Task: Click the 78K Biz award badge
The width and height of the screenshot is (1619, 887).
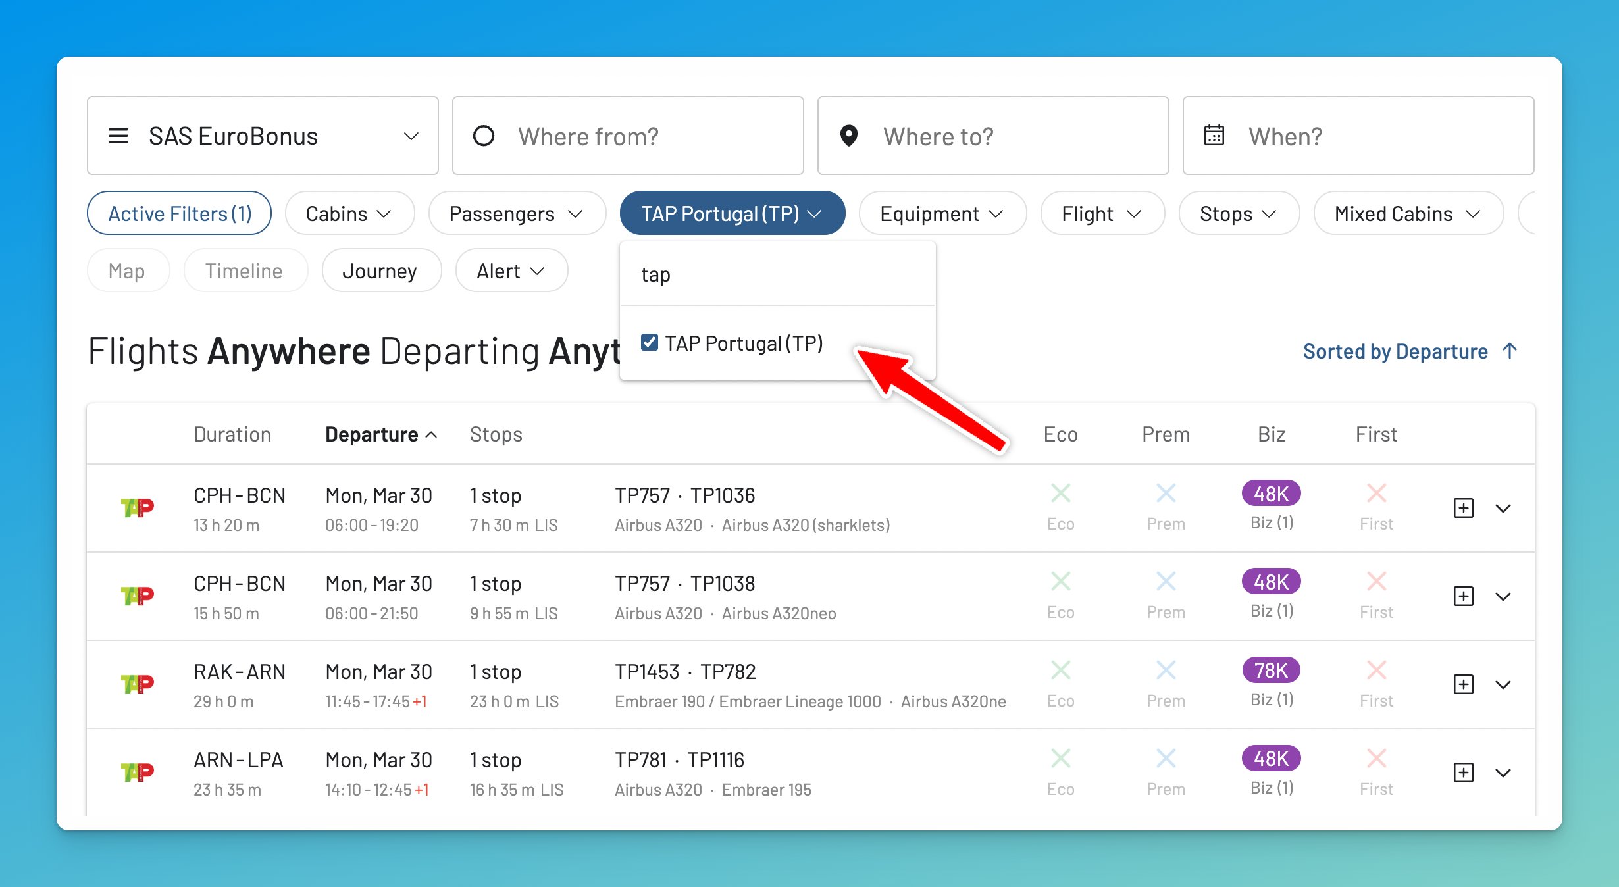Action: coord(1271,670)
